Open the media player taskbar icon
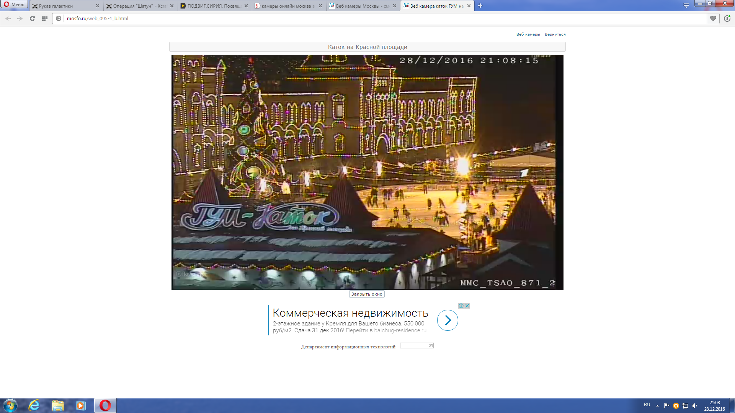Screen dimensions: 735x413 pyautogui.click(x=81, y=405)
